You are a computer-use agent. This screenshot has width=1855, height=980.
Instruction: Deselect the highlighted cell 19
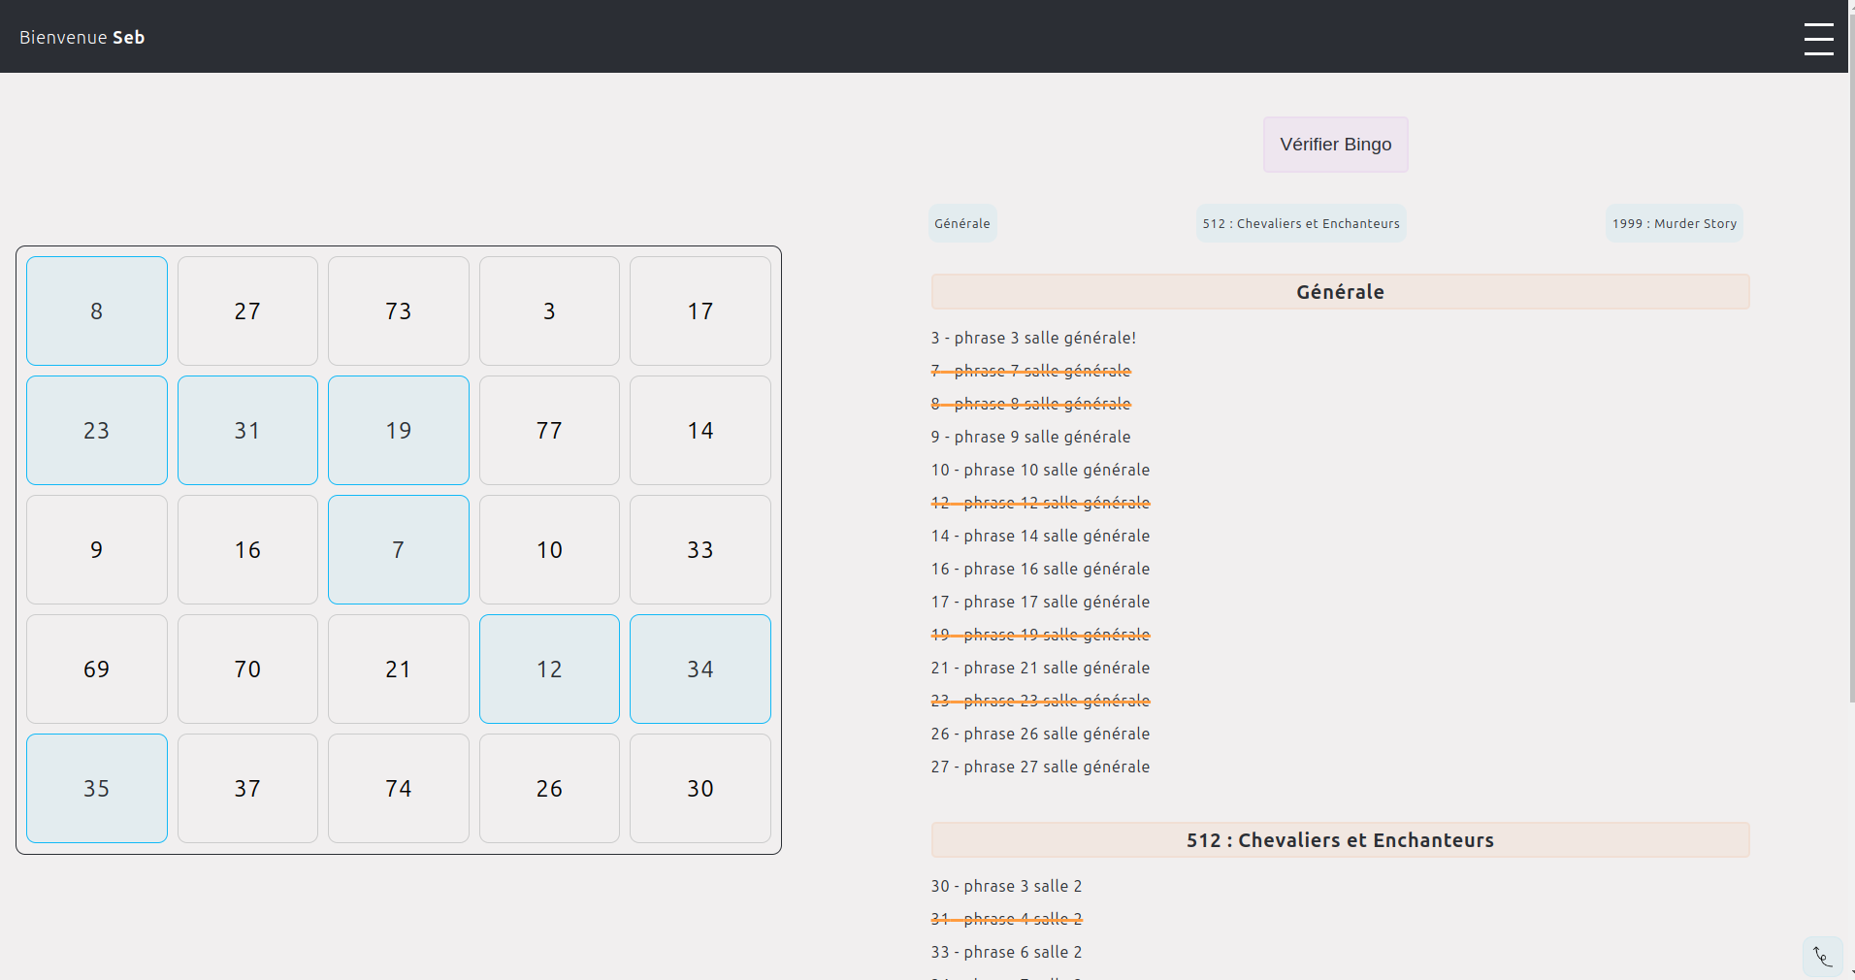coord(399,430)
